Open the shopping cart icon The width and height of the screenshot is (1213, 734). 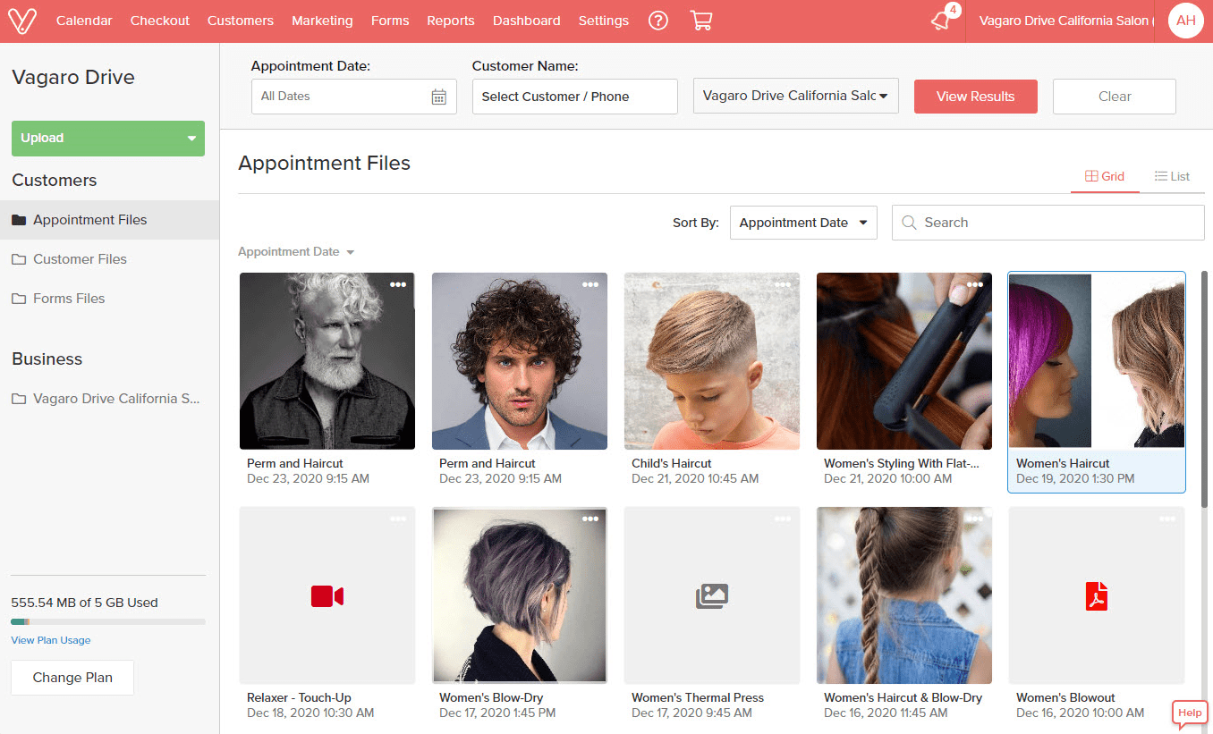(701, 21)
